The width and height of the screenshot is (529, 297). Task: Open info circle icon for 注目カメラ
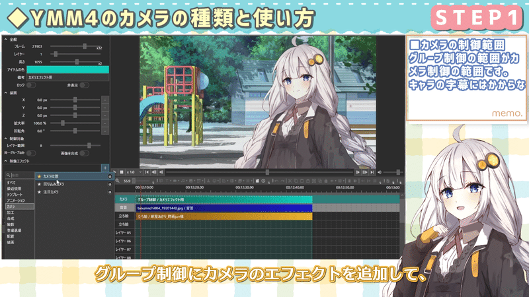click(x=110, y=192)
